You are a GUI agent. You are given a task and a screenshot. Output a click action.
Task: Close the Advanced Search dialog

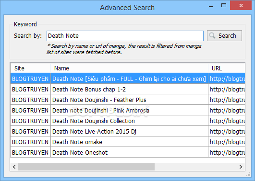(x=241, y=6)
